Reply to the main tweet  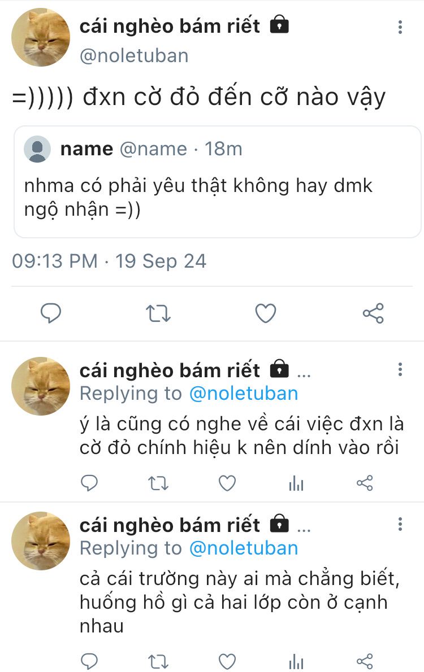pyautogui.click(x=51, y=313)
